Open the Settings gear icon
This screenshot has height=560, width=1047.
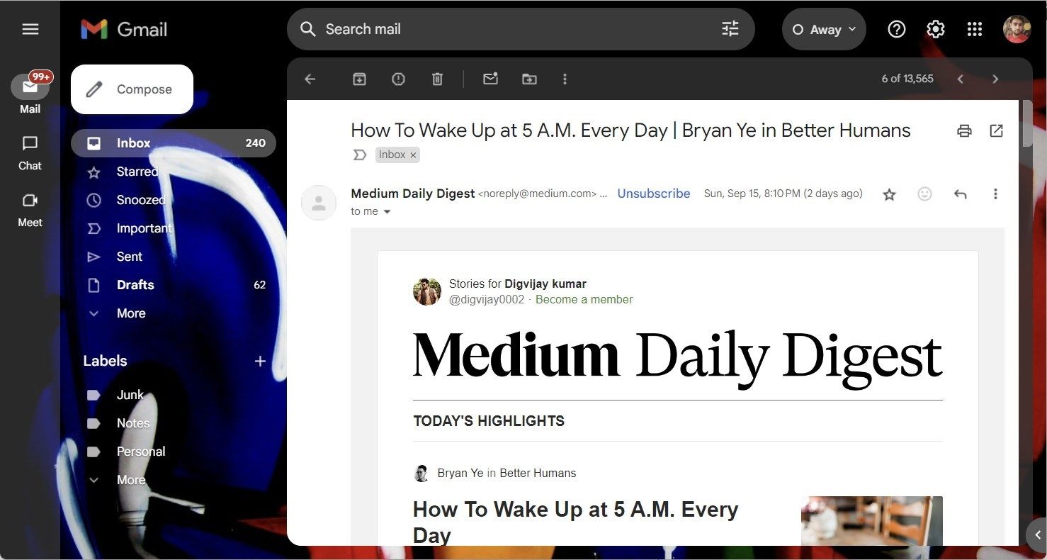click(936, 29)
